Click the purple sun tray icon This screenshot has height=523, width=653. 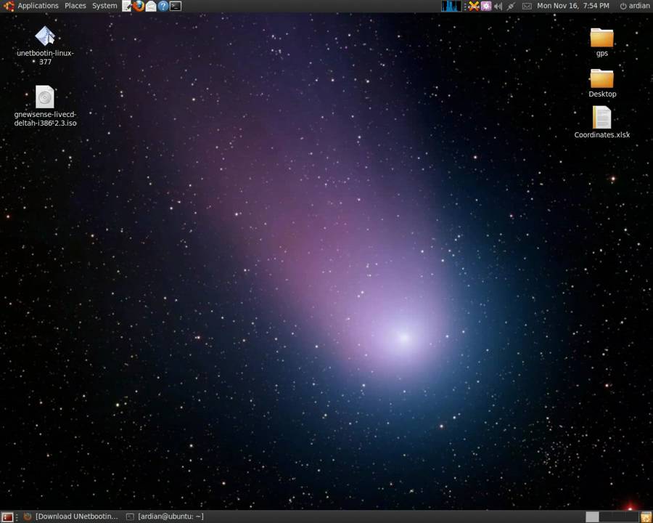[x=486, y=6]
